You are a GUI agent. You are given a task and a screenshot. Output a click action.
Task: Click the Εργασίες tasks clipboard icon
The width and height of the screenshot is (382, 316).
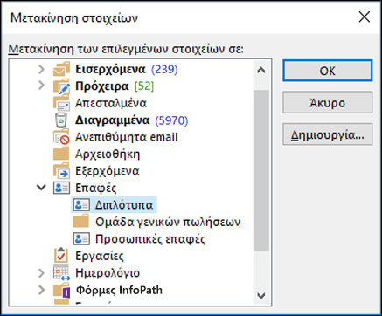61,256
